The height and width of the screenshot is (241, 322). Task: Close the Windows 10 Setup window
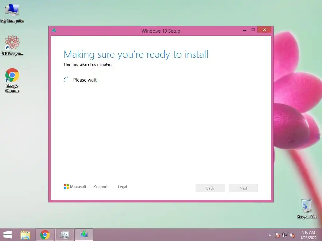coord(264,30)
